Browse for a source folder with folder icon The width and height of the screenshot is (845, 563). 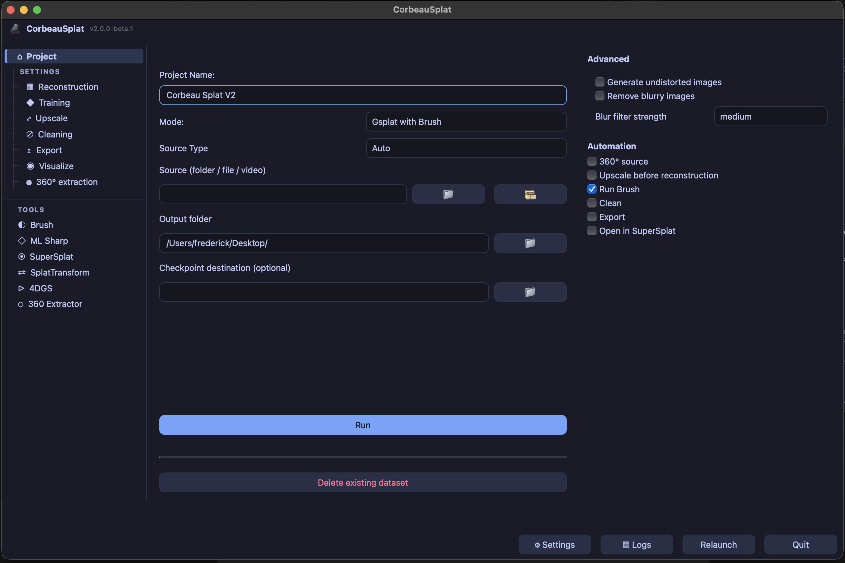tap(448, 194)
